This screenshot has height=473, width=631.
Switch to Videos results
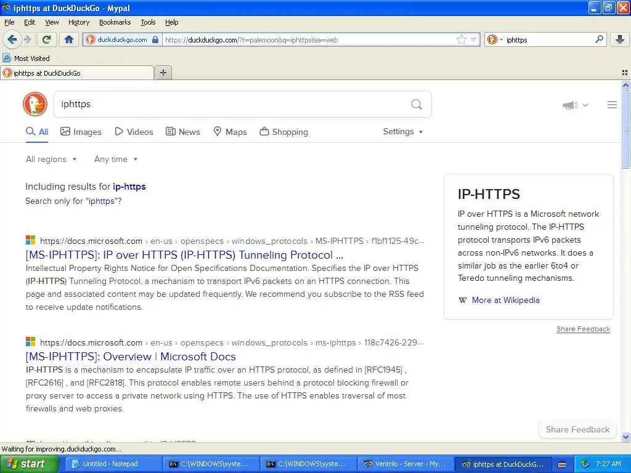[x=134, y=132]
